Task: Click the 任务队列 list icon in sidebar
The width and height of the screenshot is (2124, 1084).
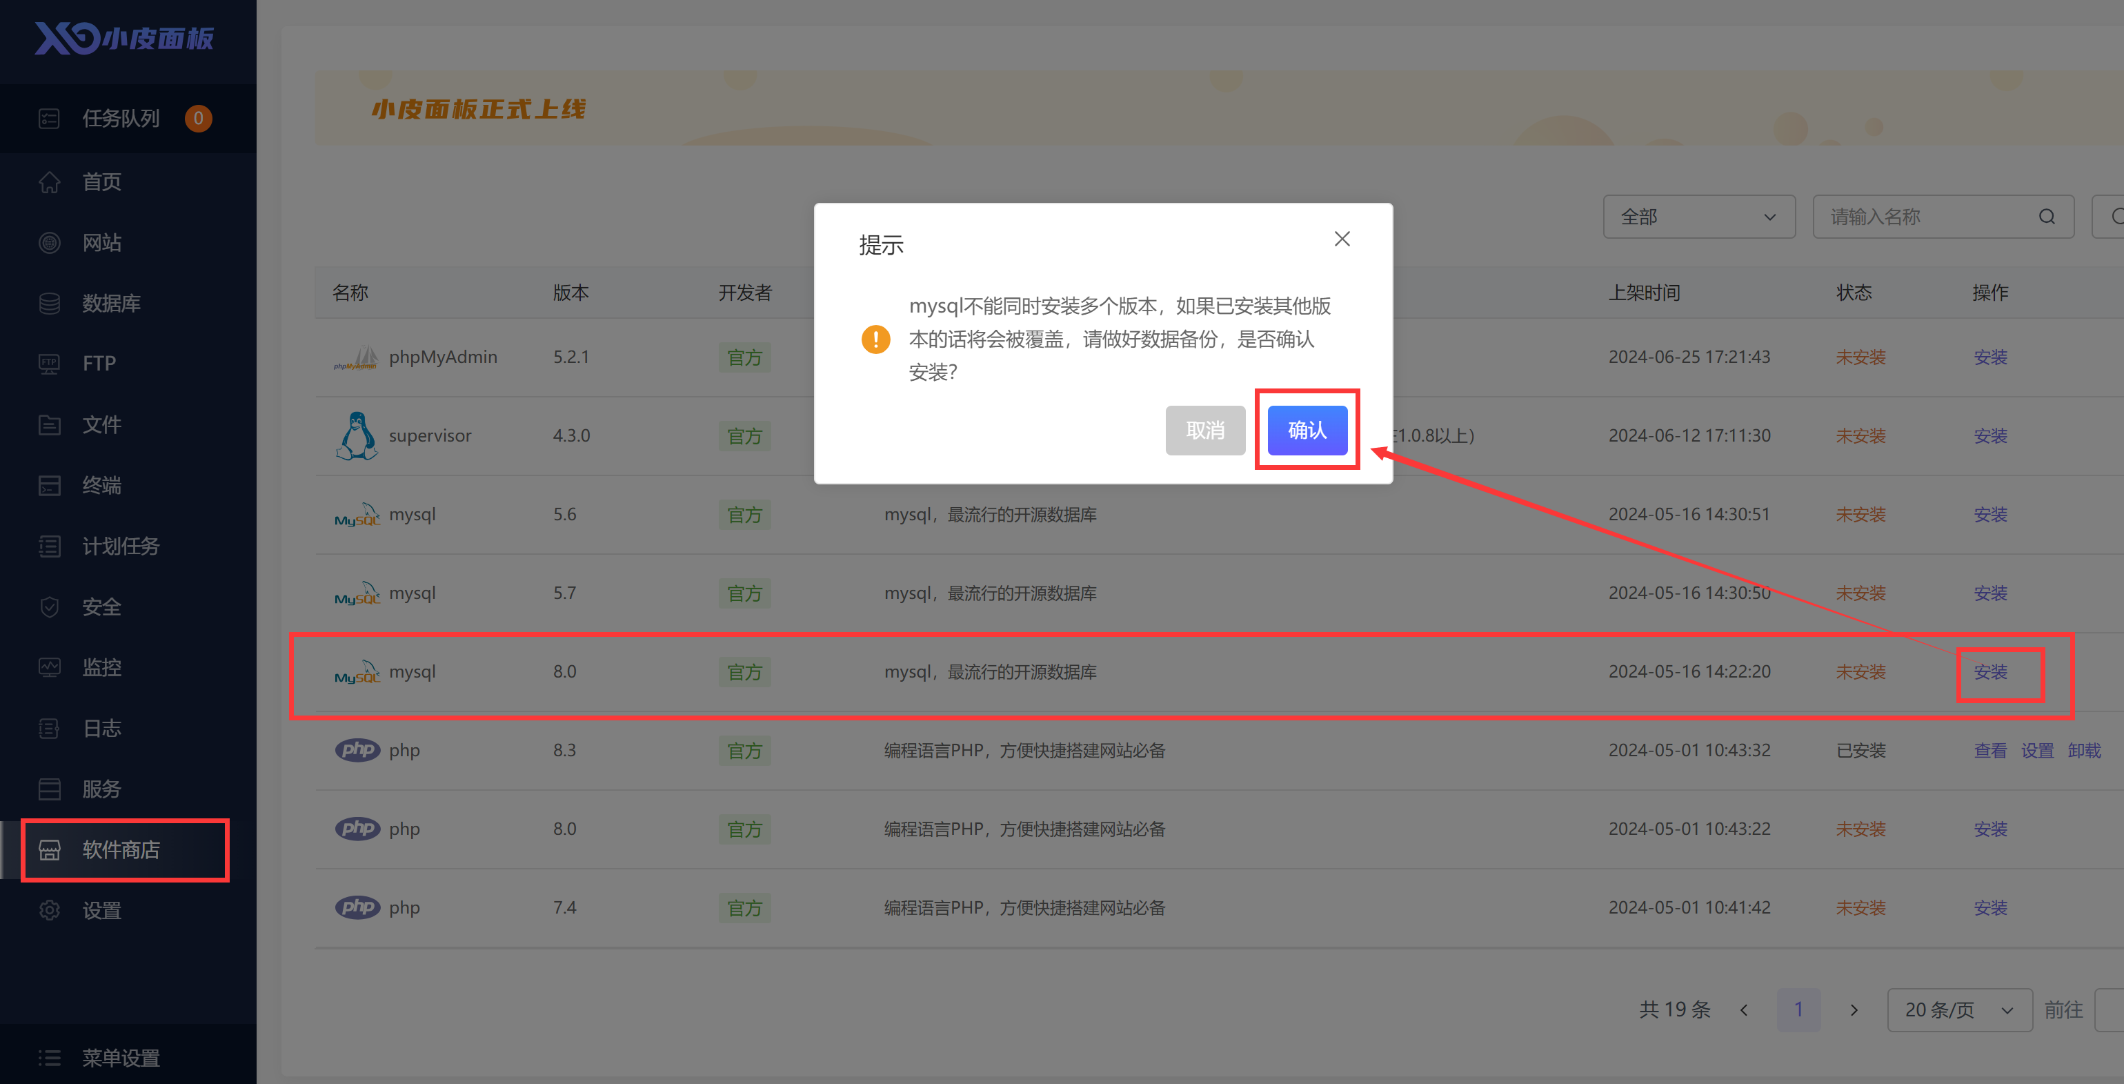Action: click(x=50, y=119)
